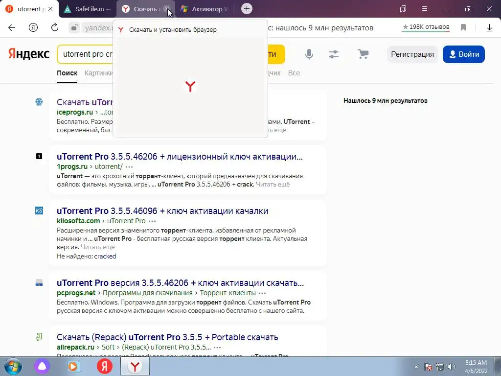Viewport: 501px width, 376px height.
Task: Open the tab groups collections icon
Action: [x=403, y=9]
